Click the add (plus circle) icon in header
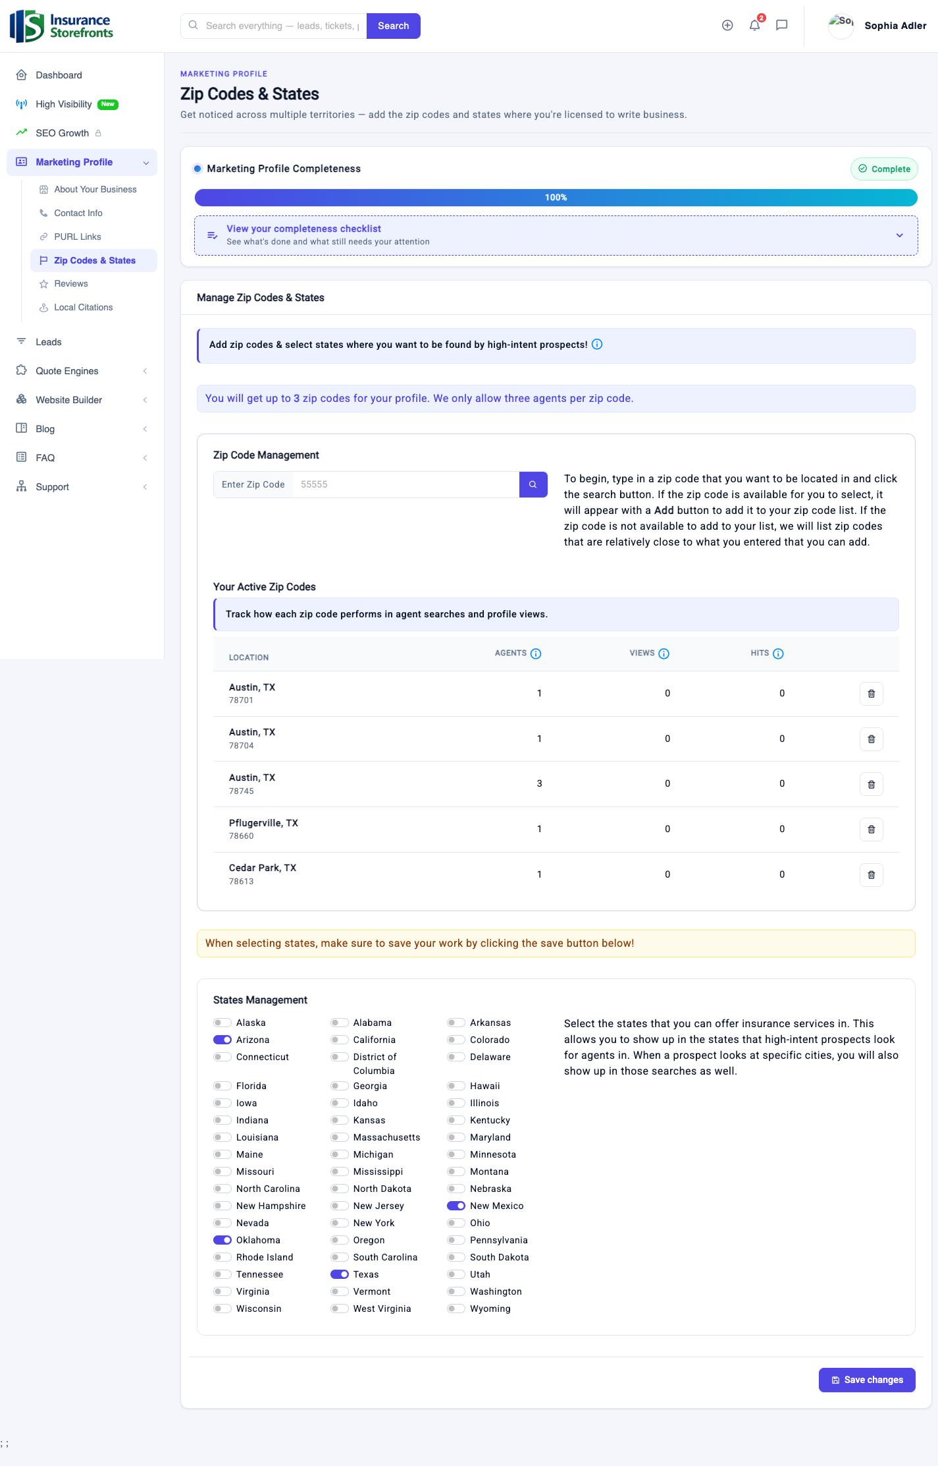Image resolution: width=938 pixels, height=1466 pixels. tap(727, 25)
